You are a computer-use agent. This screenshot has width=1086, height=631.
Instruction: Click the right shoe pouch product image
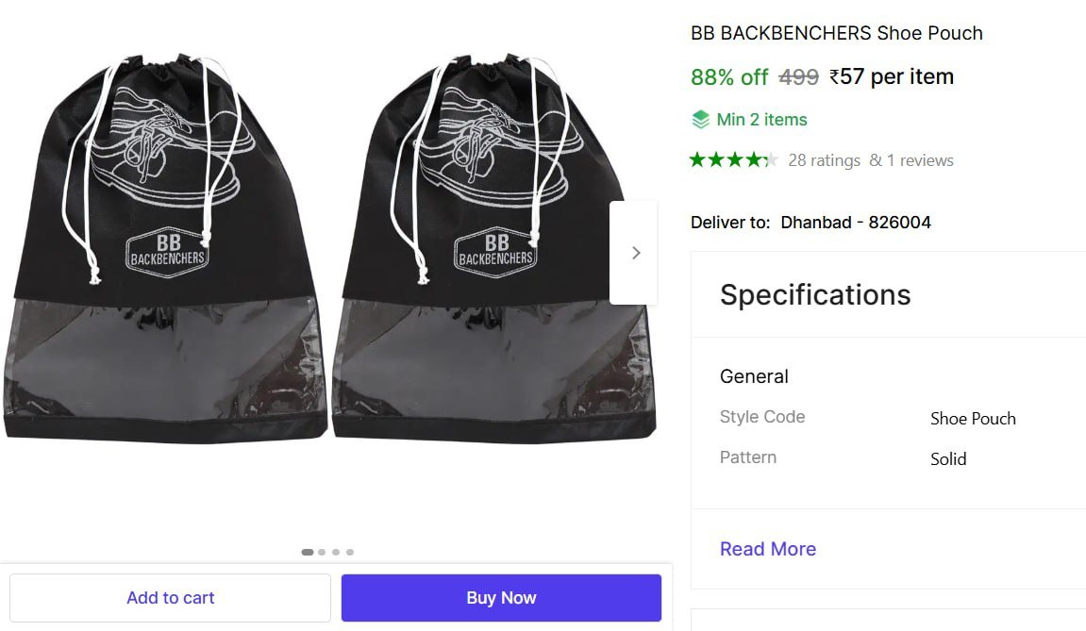point(492,250)
